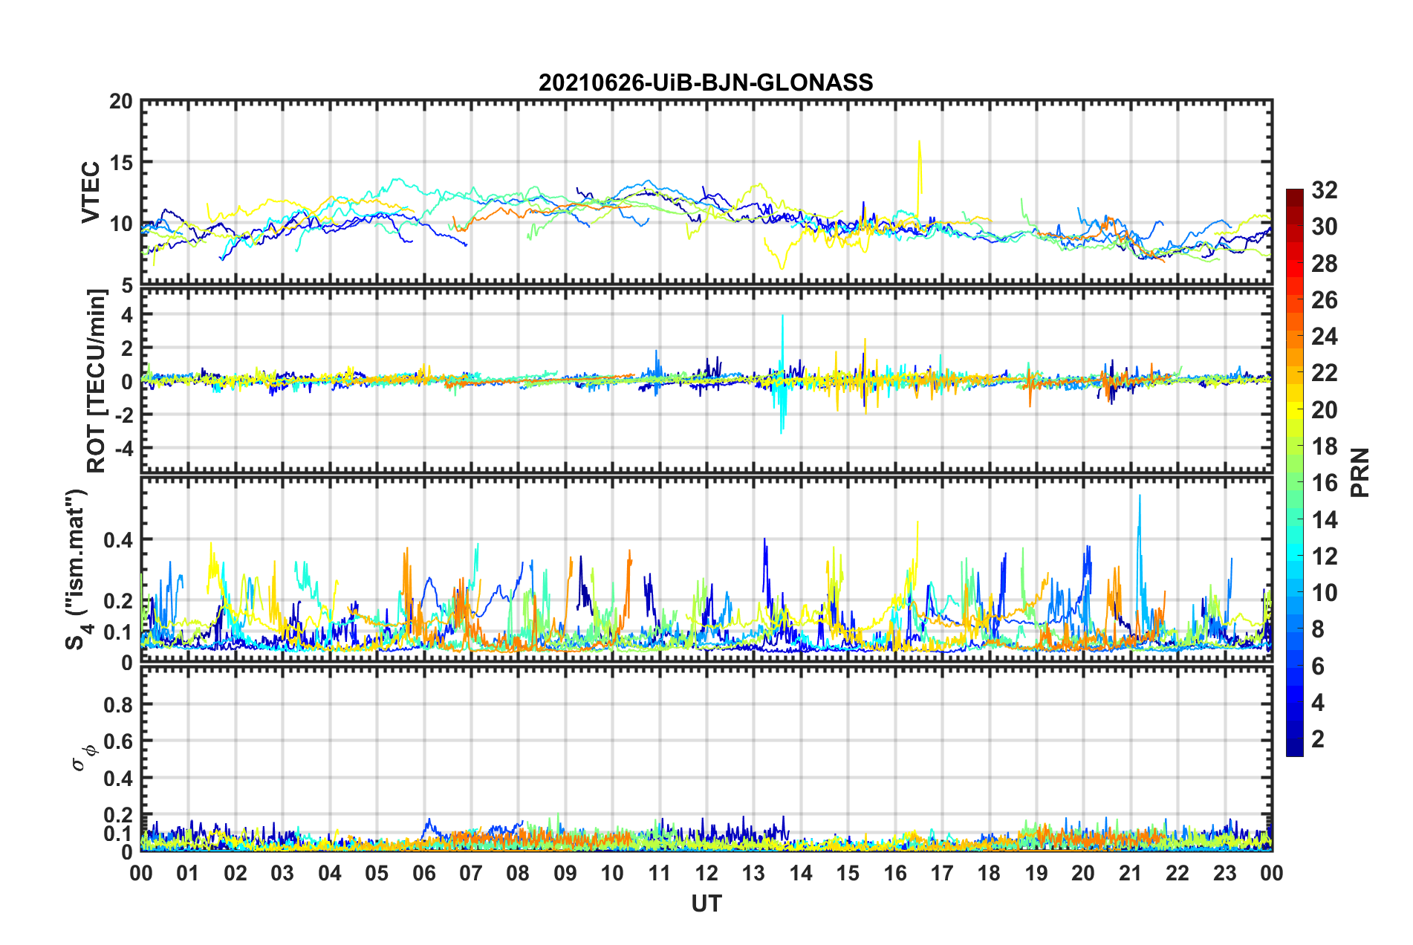Click colorbar tick label 12

(1325, 556)
